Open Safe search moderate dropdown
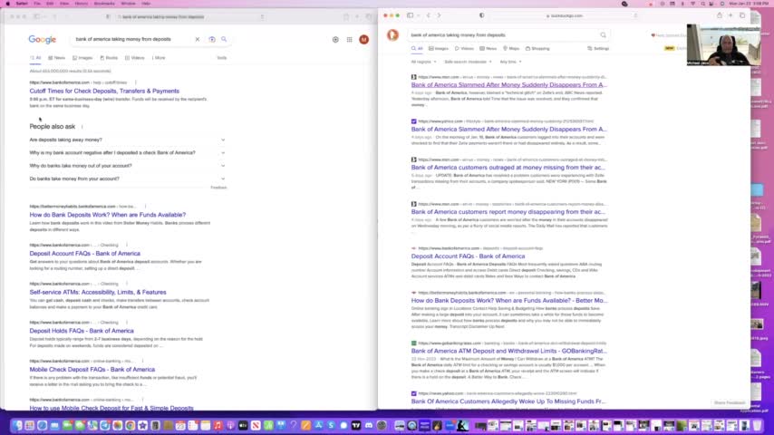 [468, 62]
